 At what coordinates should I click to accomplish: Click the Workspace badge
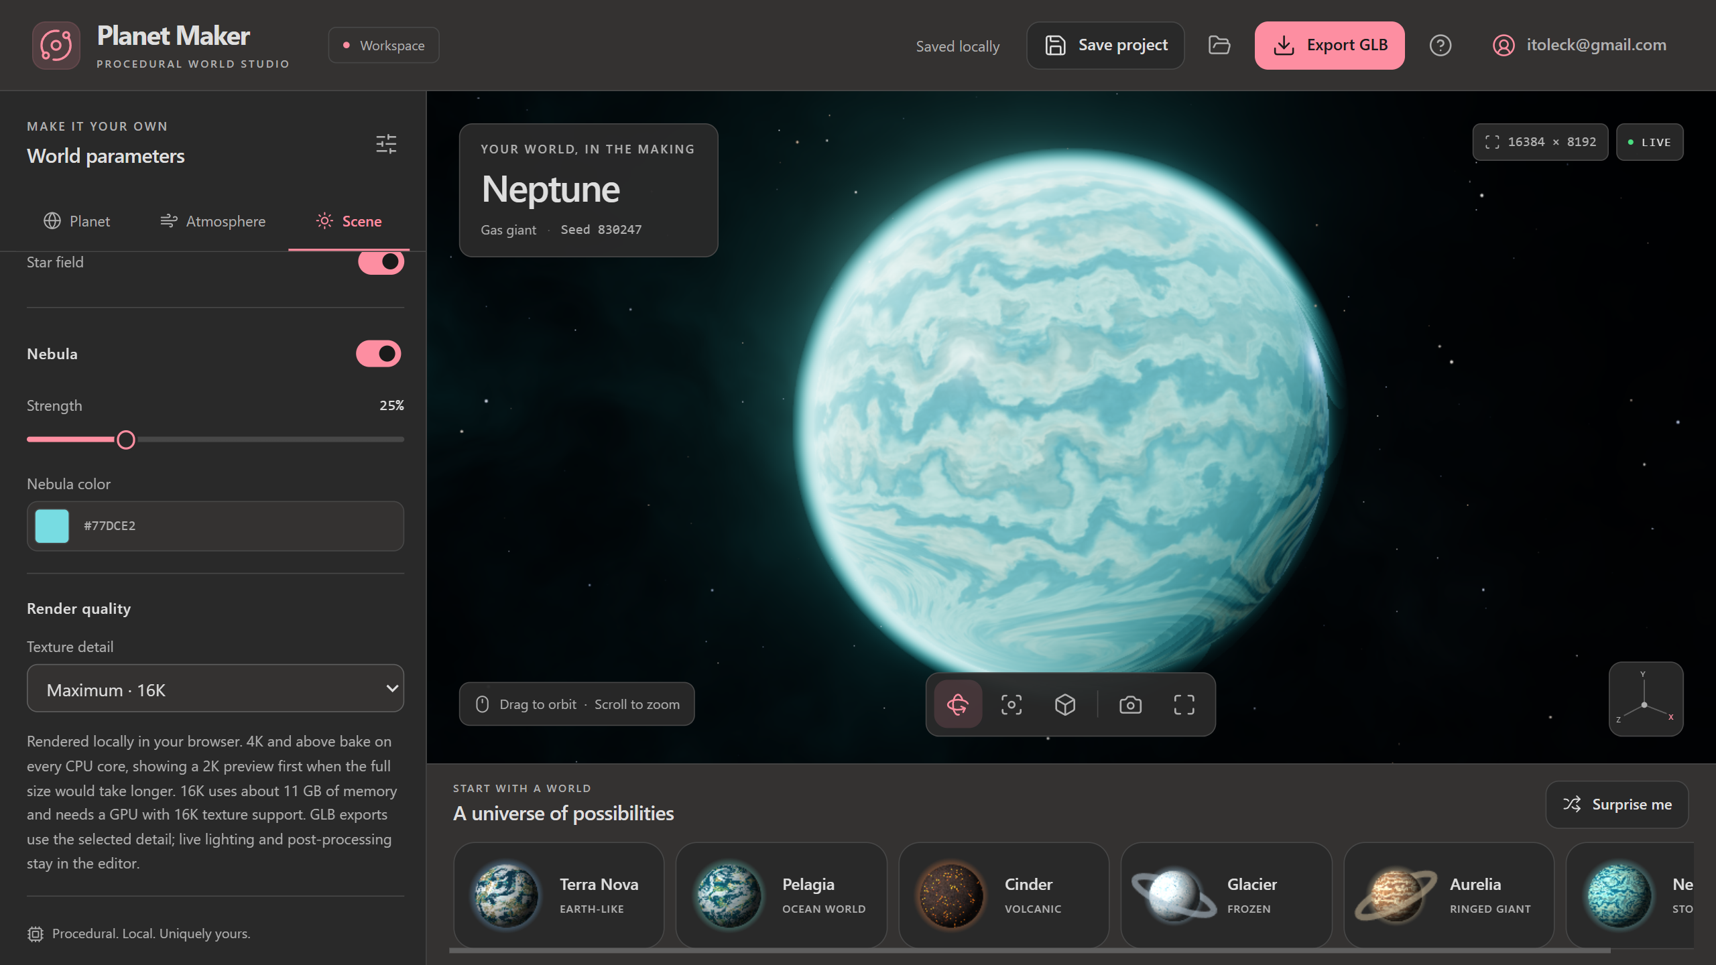point(384,46)
